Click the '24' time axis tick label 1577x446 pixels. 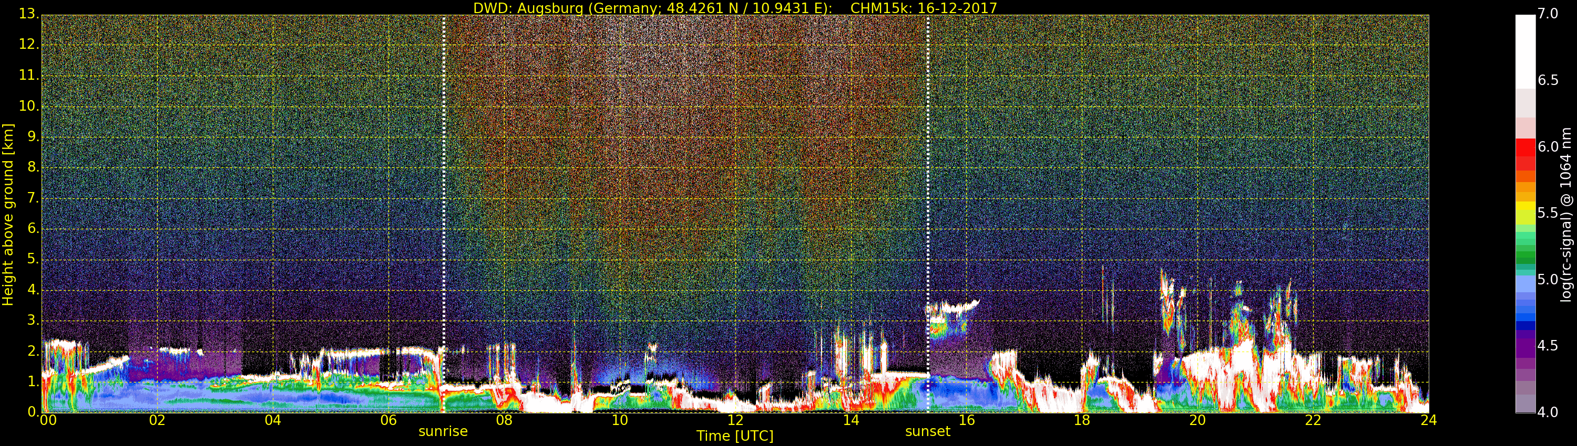pos(1429,420)
